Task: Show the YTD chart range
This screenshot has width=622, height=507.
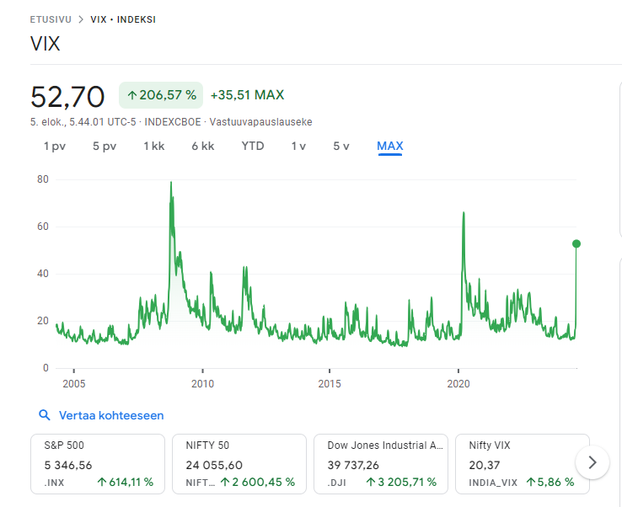Action: click(253, 147)
